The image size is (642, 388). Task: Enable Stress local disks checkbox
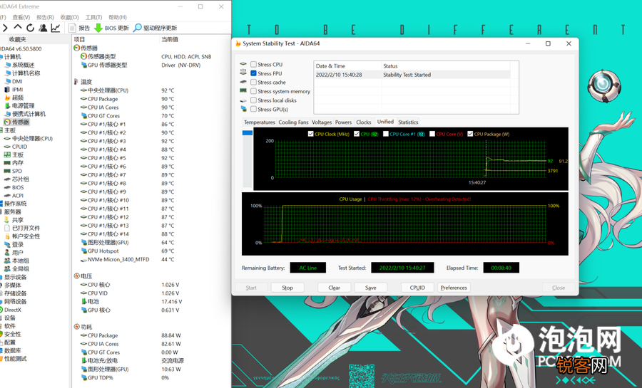pos(253,100)
